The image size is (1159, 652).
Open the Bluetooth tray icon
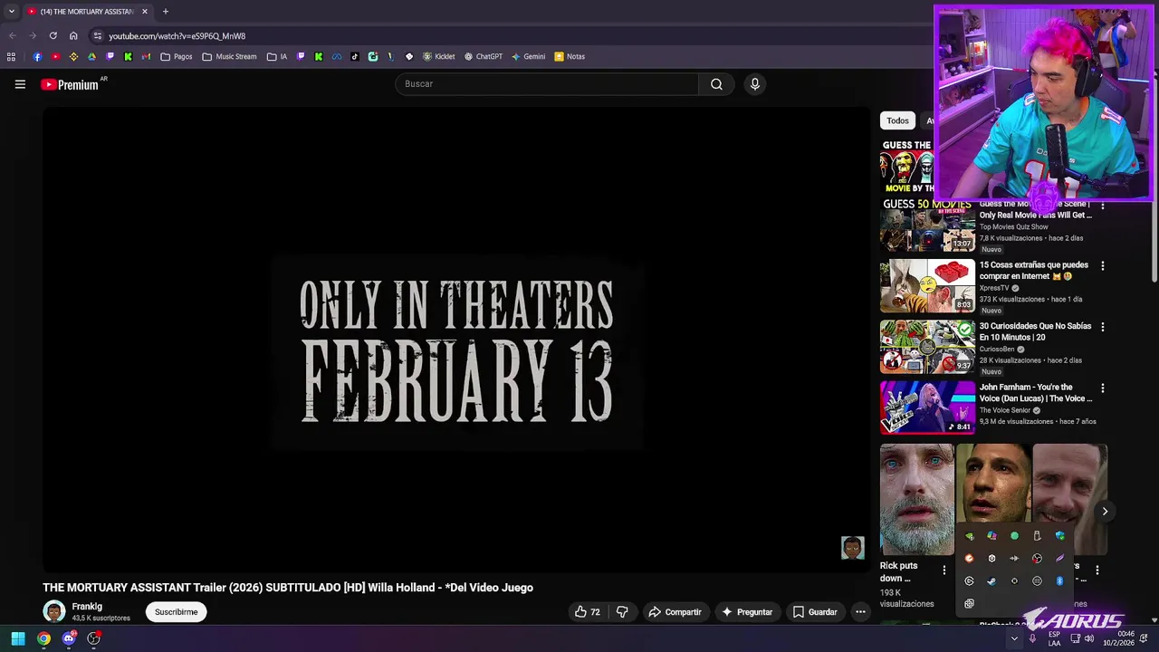pos(1059,580)
